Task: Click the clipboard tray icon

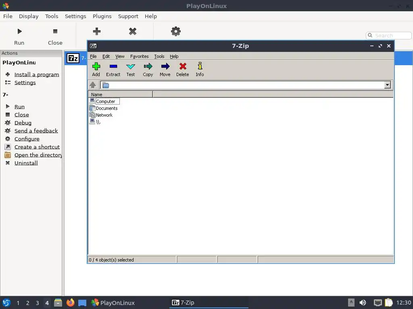Action: pos(389,303)
